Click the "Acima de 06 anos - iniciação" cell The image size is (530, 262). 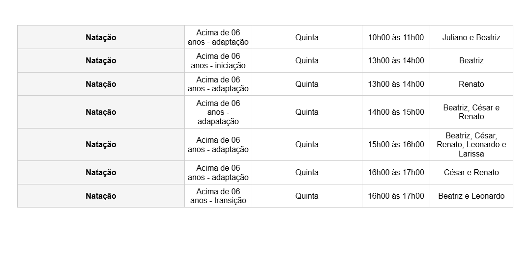pyautogui.click(x=218, y=61)
